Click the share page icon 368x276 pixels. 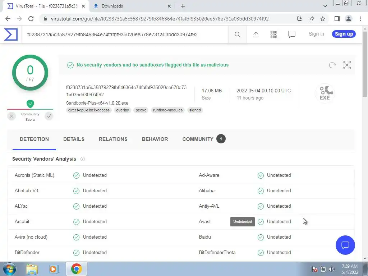click(311, 19)
